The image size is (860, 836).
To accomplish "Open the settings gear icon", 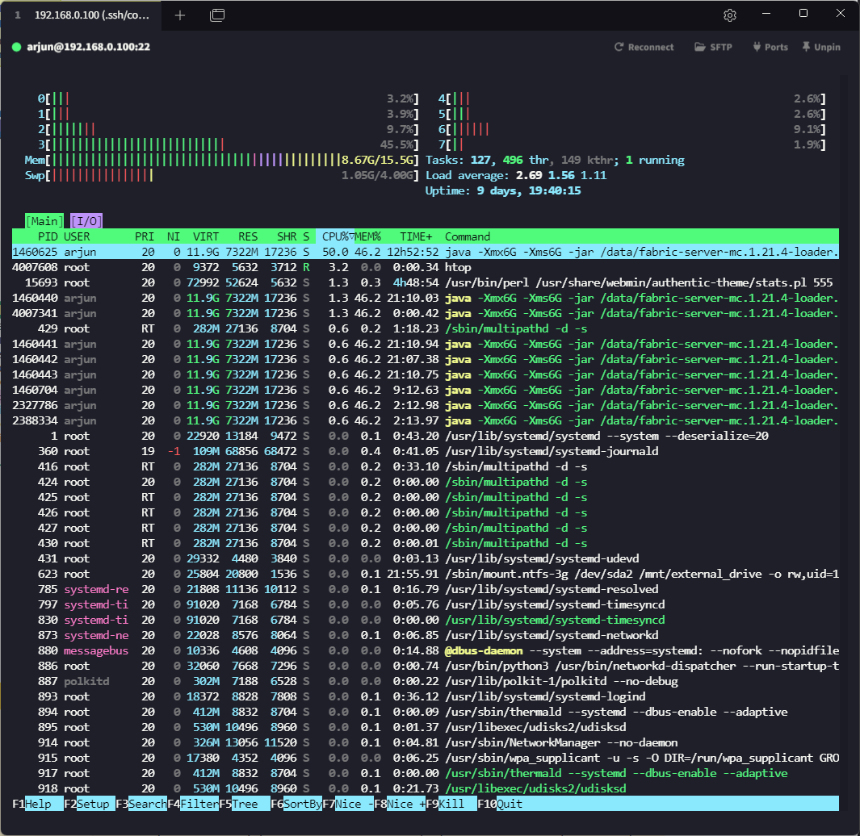I will click(x=730, y=15).
